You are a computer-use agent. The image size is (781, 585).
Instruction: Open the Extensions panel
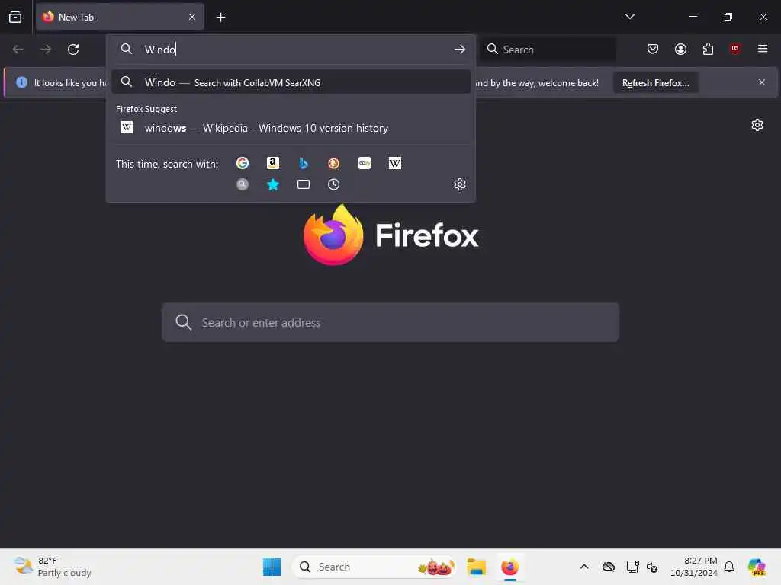[x=708, y=49]
